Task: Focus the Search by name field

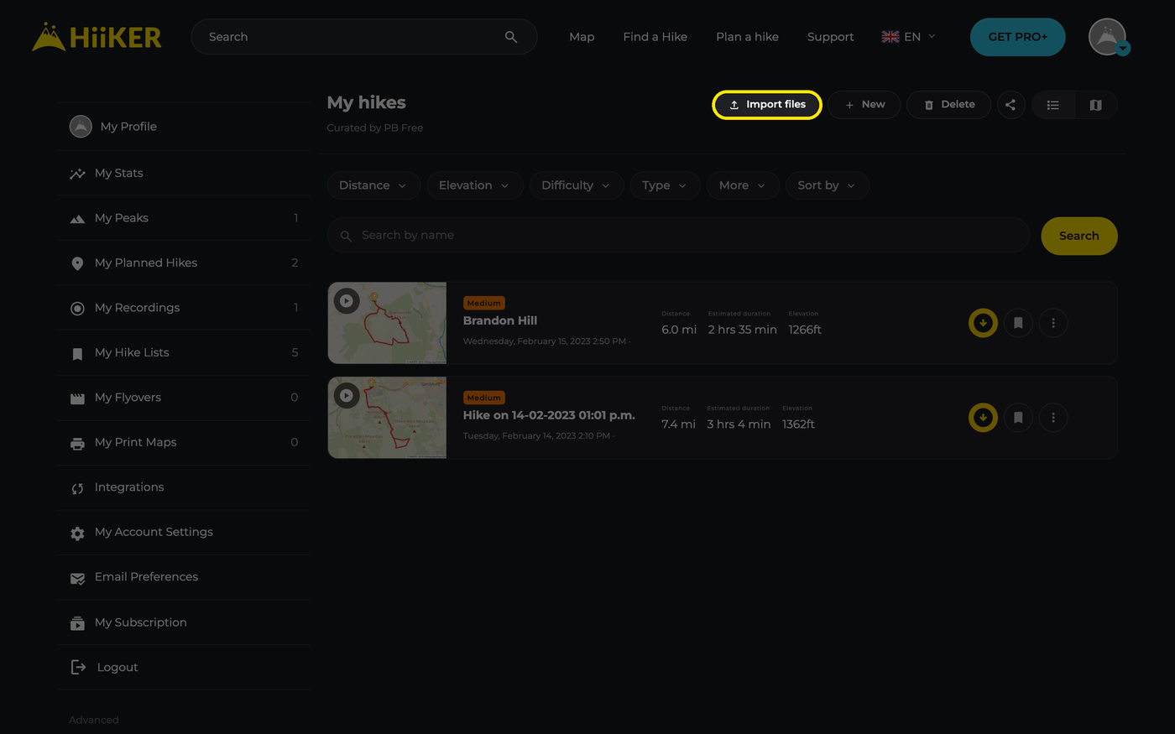Action: [678, 236]
